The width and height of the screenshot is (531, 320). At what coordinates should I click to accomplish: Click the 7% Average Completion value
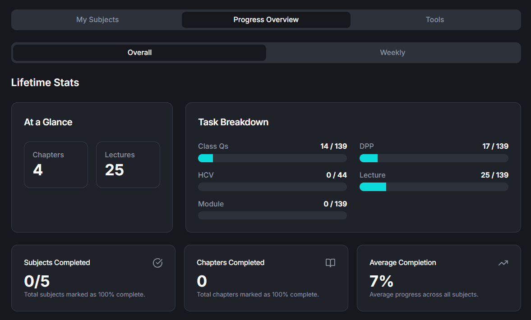tap(381, 281)
